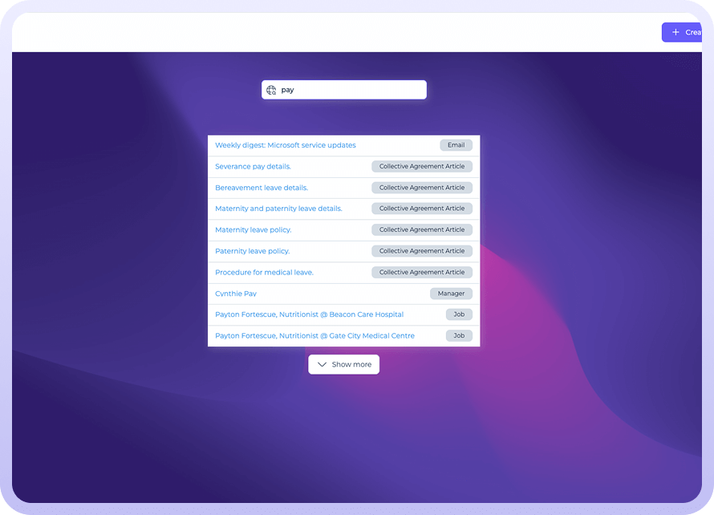Select the Paternity leave policy result

pos(252,251)
